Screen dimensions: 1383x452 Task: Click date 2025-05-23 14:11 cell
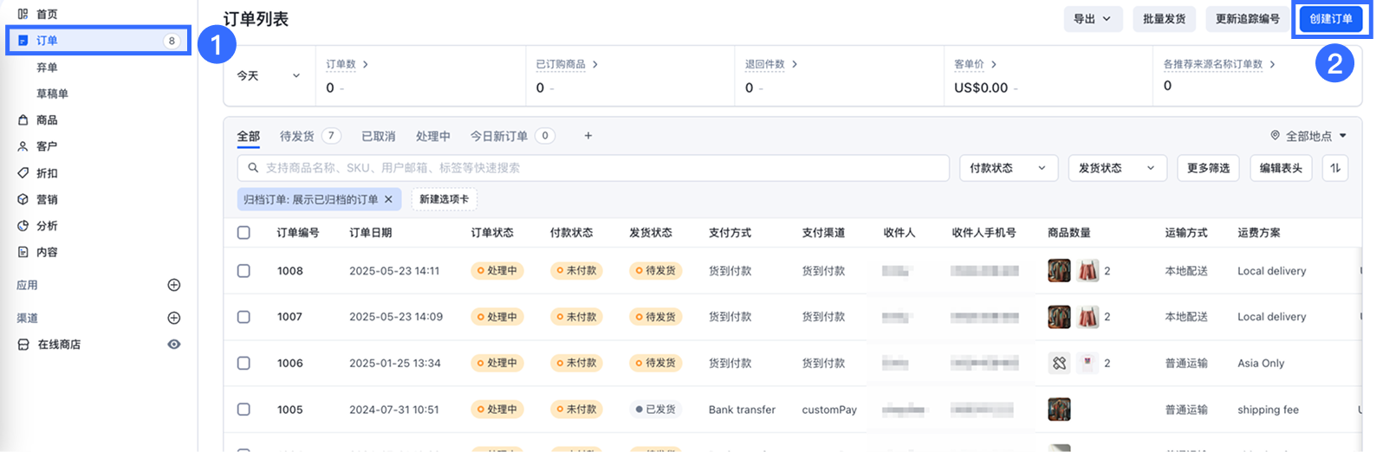pyautogui.click(x=394, y=271)
